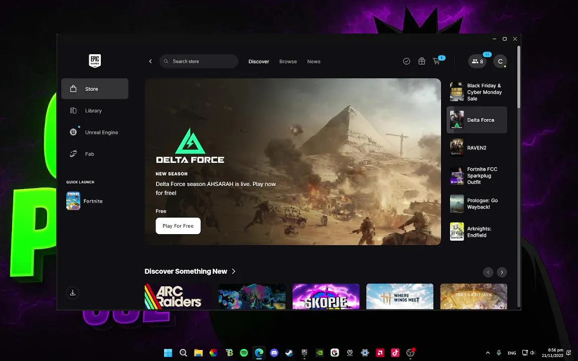Open the Duet Night Abyss tile
578x361 pixels.
coord(474,296)
